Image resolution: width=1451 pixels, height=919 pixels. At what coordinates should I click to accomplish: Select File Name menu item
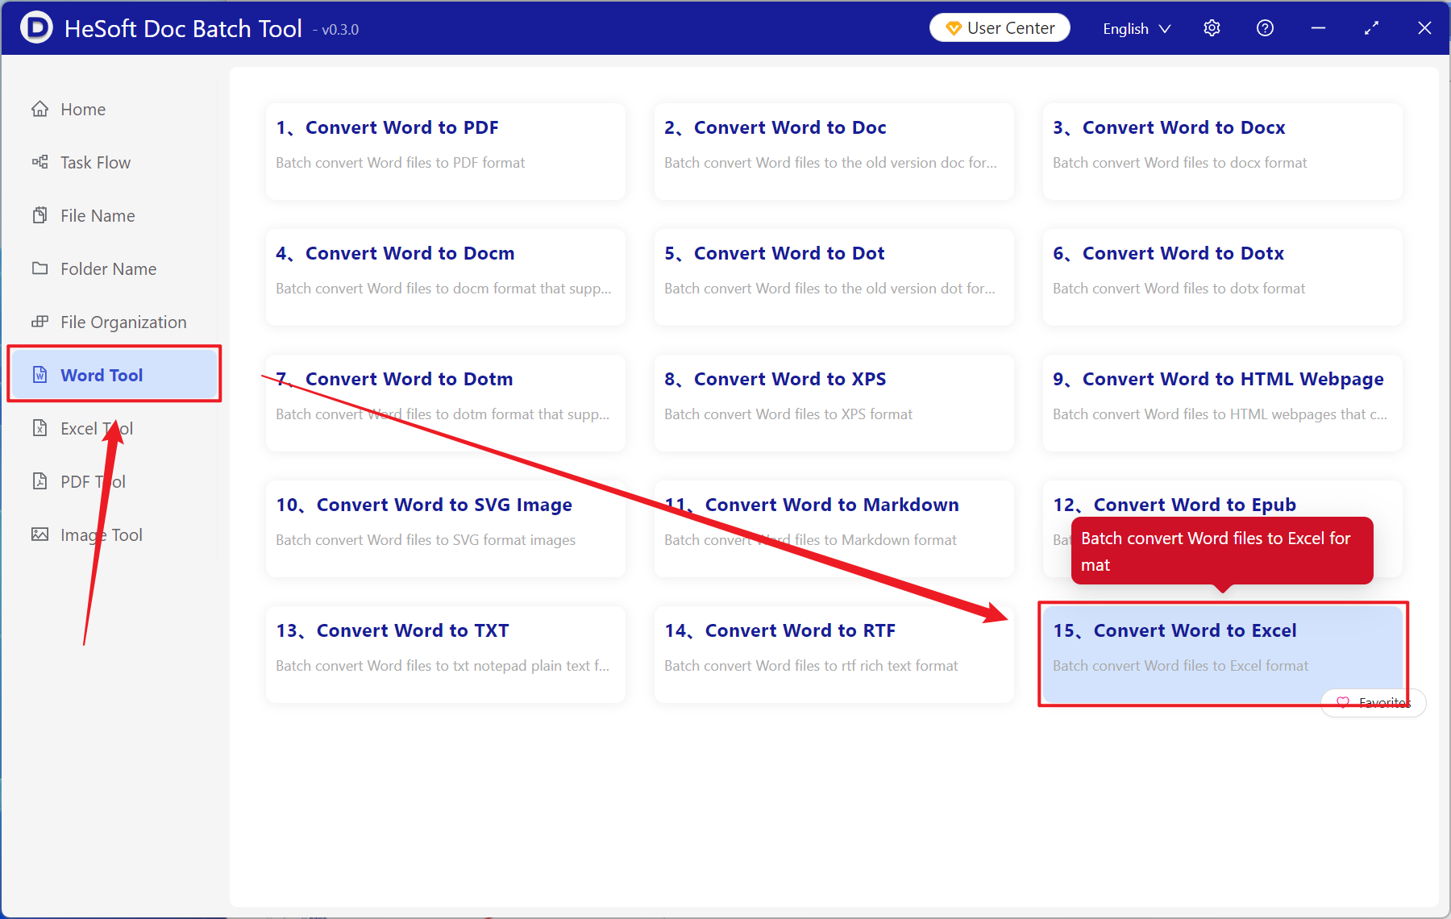114,215
